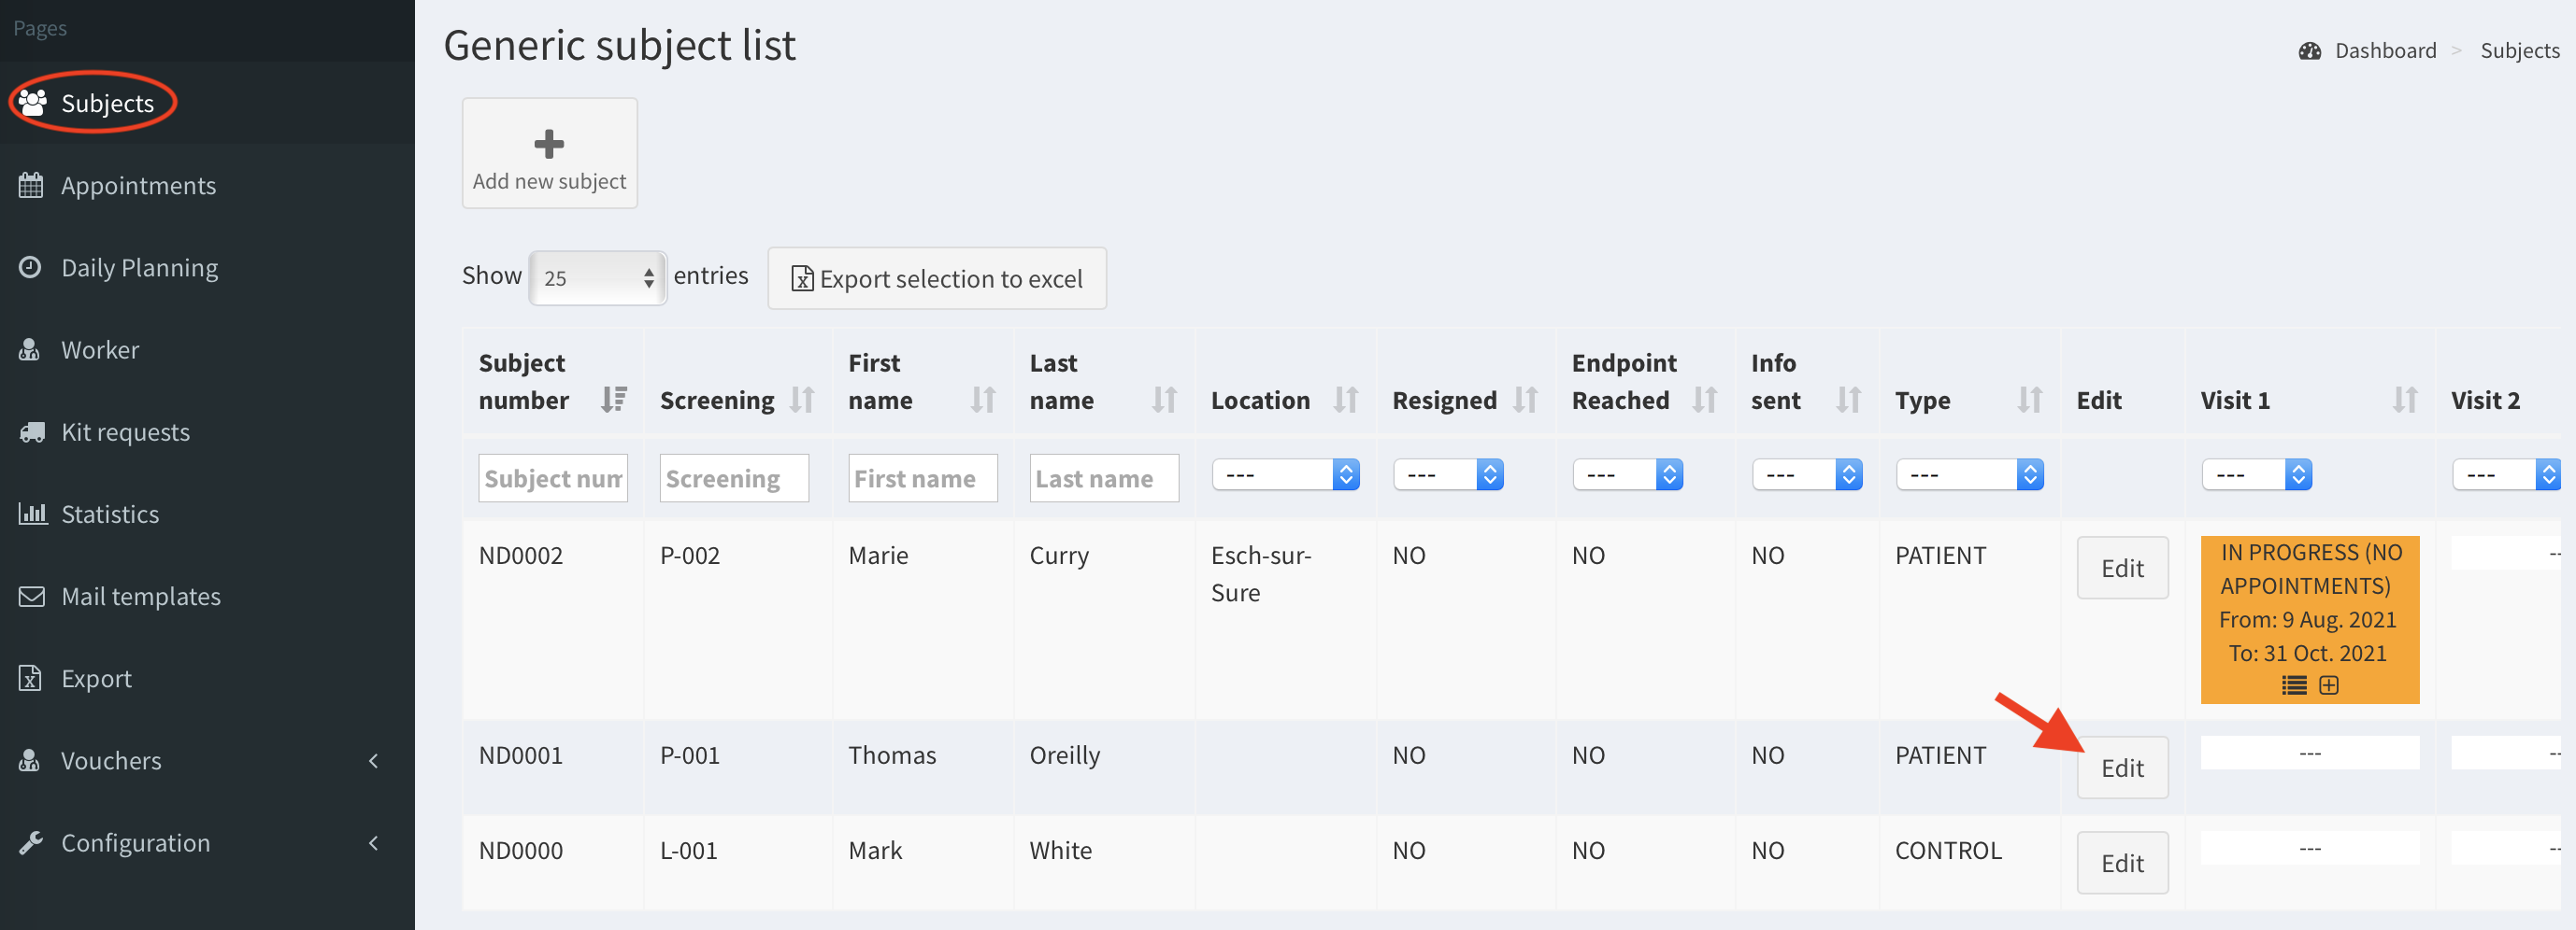Open the Appointments page from sidebar

click(x=138, y=185)
